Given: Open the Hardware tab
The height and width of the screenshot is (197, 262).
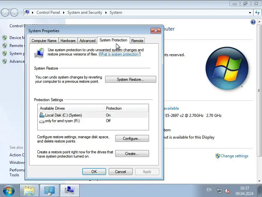Looking at the screenshot, I should coord(68,41).
